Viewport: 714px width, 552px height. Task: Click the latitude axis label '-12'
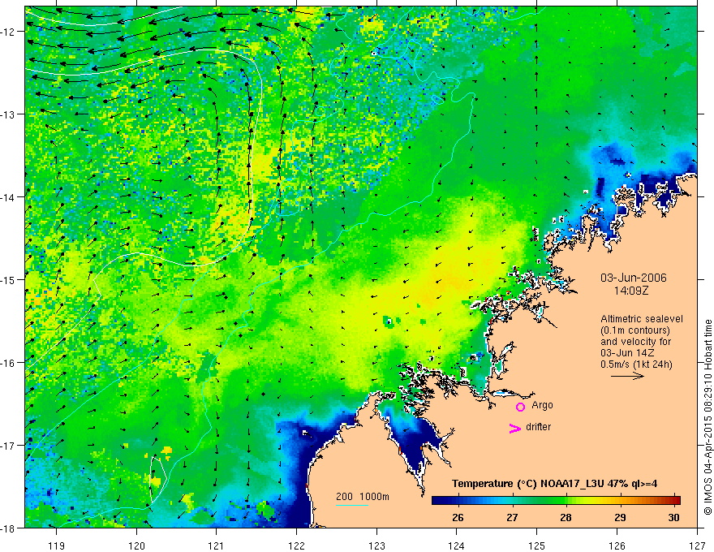point(8,32)
